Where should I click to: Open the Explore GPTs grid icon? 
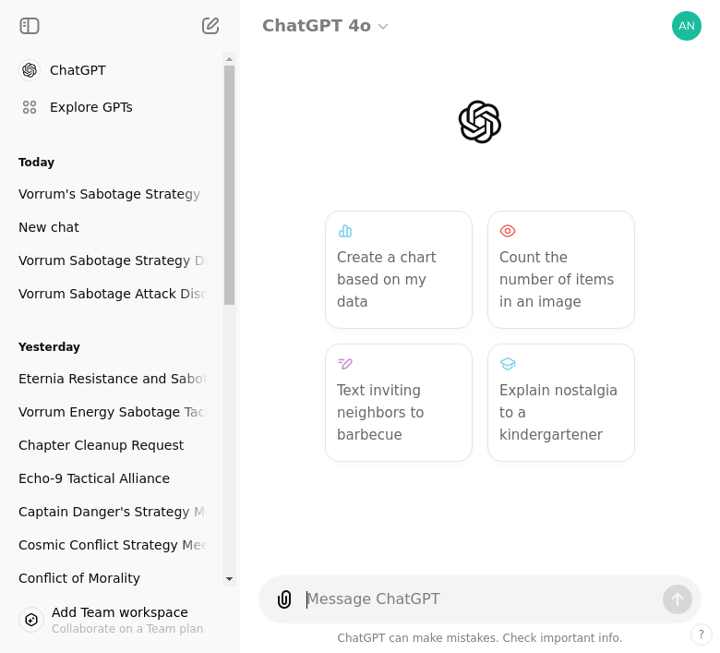pos(30,107)
